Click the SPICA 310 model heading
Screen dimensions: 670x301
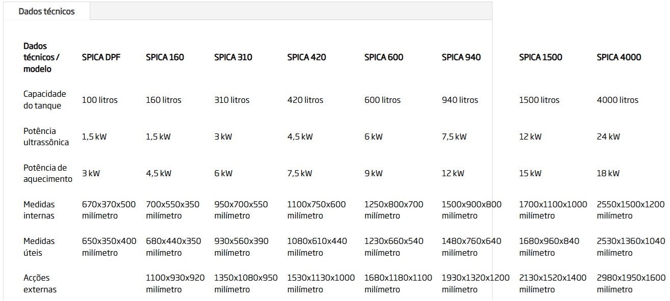[233, 58]
